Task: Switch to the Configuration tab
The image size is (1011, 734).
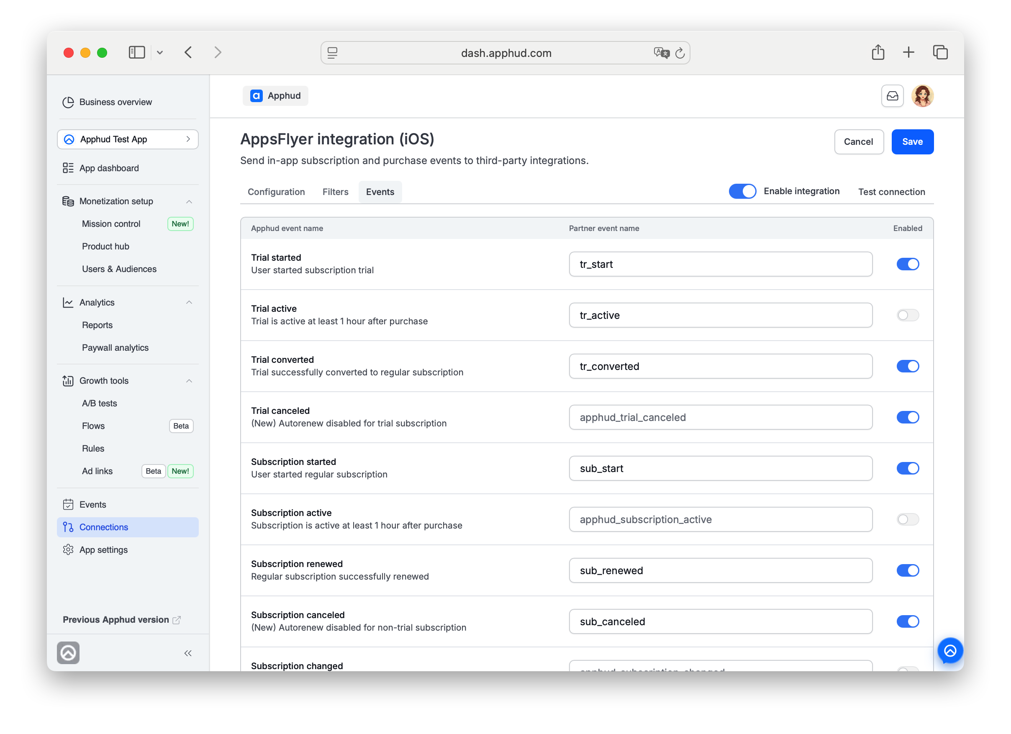Action: click(x=276, y=192)
